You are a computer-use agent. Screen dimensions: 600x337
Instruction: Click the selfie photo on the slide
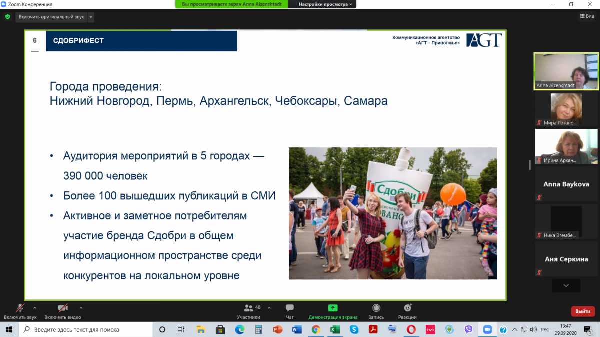click(x=393, y=213)
